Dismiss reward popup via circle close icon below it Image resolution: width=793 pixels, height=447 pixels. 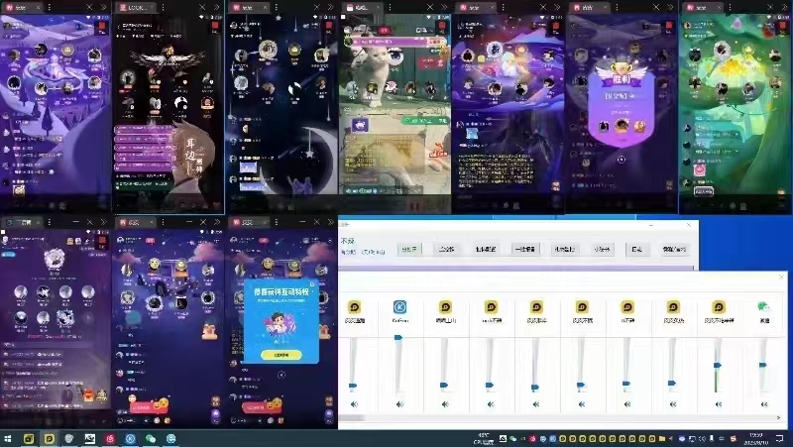tap(282, 375)
